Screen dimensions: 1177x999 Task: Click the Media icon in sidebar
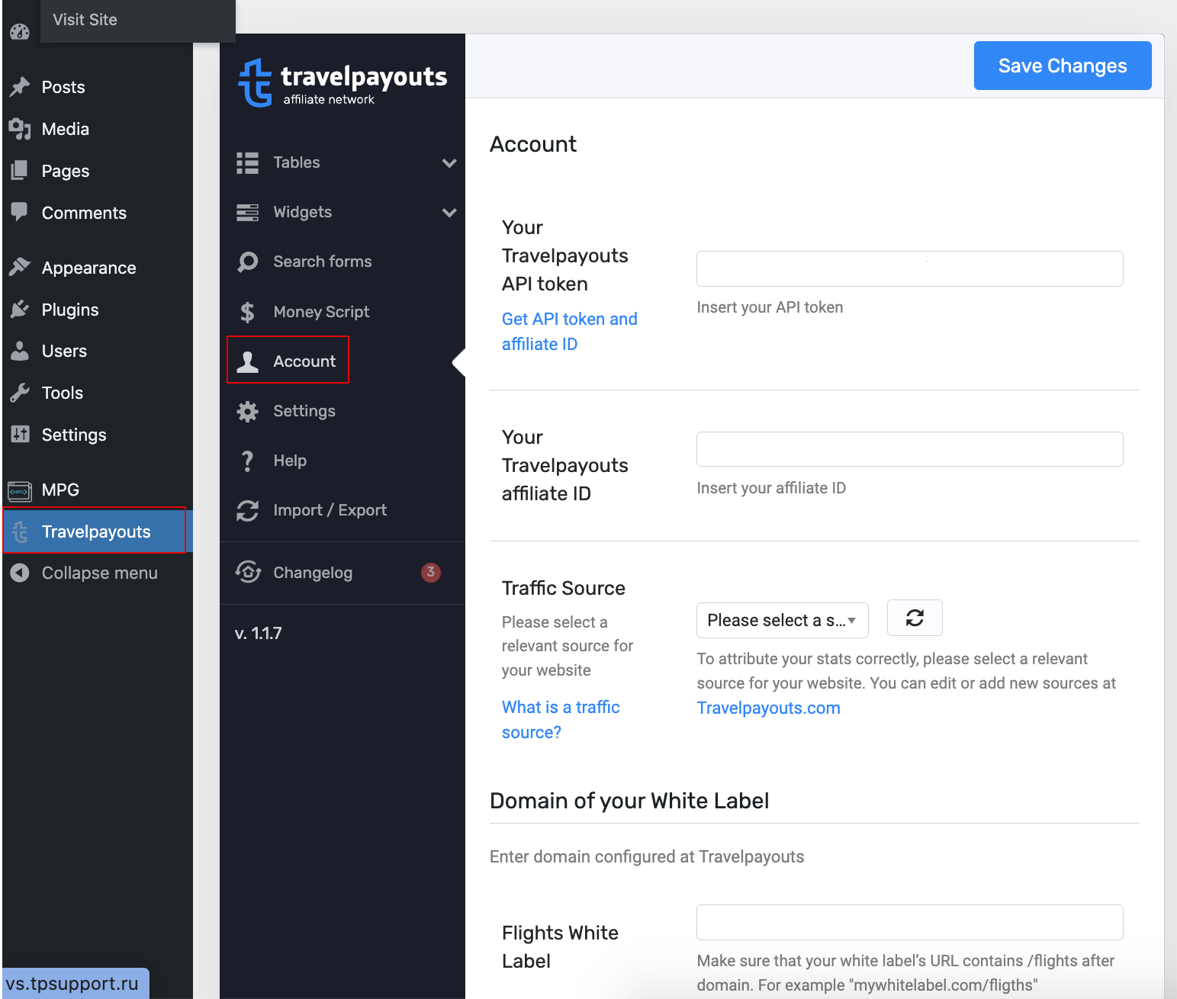pos(20,129)
